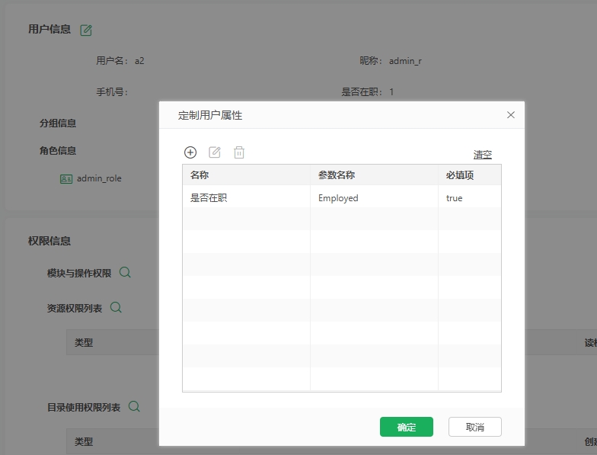
Task: Click the 清空 link to clear attributes
Action: (483, 155)
